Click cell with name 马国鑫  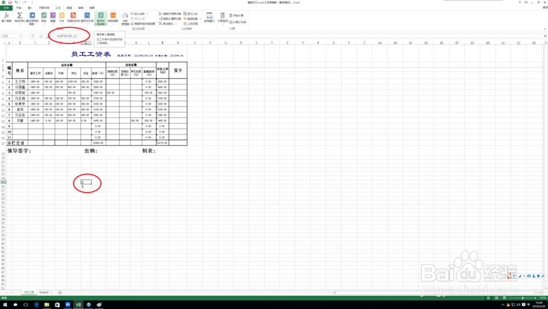(x=20, y=87)
